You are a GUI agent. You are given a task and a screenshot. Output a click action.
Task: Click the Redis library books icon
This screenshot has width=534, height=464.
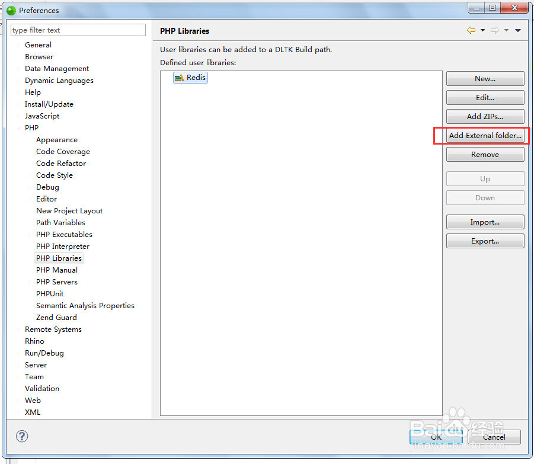click(179, 78)
